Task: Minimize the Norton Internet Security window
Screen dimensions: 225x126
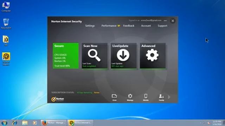Action: click(165, 21)
